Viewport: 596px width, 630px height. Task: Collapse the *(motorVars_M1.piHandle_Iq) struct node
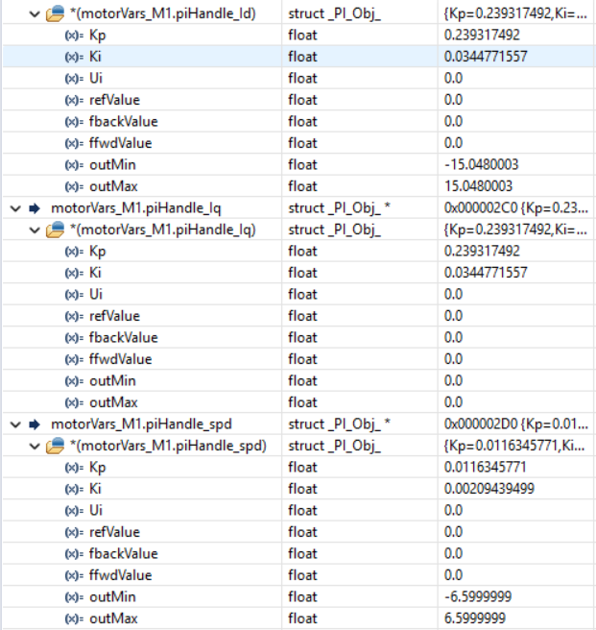(35, 230)
